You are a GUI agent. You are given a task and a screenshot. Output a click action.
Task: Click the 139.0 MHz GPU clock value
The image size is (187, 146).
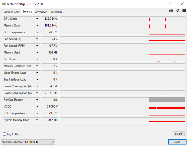click(x=50, y=19)
